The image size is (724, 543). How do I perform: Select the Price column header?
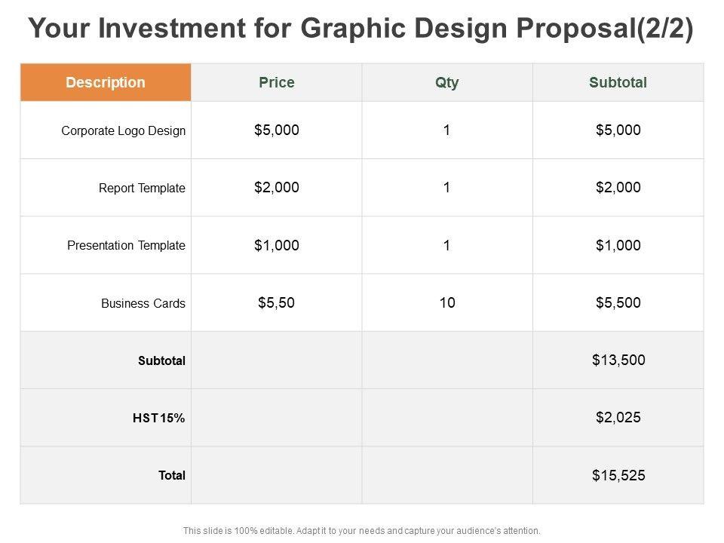click(x=277, y=83)
